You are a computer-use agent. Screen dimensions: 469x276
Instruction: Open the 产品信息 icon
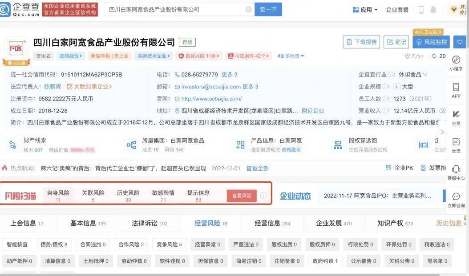(240, 145)
